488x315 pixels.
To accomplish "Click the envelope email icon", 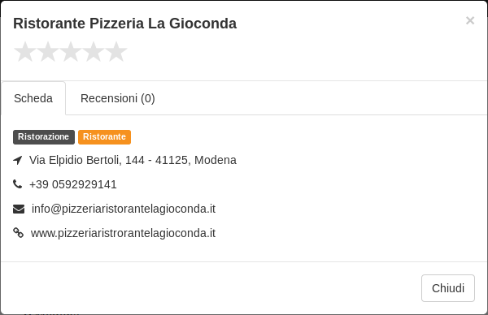I will [x=19, y=209].
